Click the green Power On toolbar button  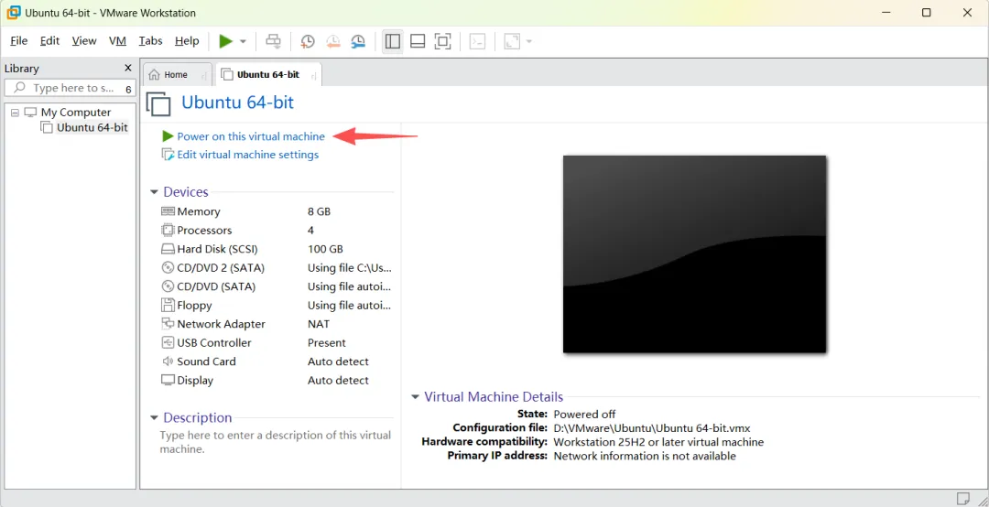(226, 41)
